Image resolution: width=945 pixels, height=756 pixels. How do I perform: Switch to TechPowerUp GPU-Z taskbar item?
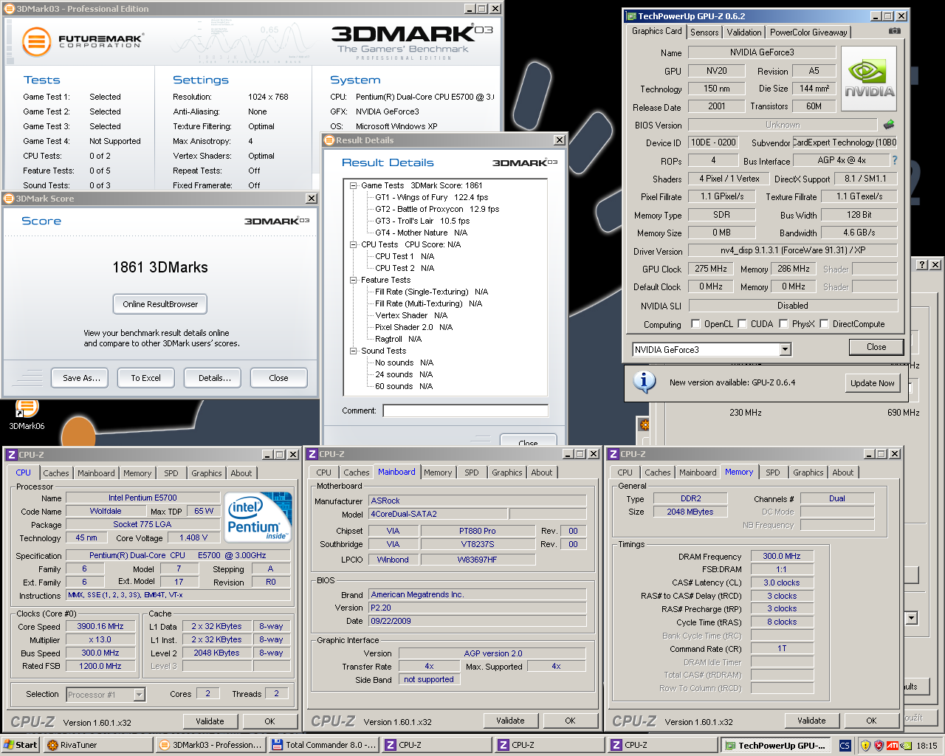pyautogui.click(x=776, y=745)
